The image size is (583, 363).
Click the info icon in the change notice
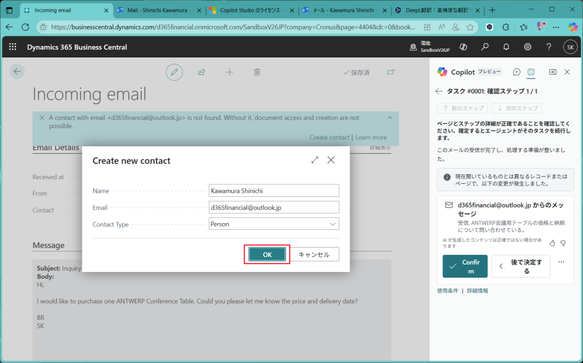click(447, 177)
